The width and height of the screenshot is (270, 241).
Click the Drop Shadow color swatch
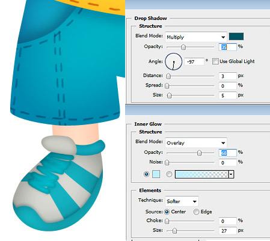pyautogui.click(x=236, y=37)
